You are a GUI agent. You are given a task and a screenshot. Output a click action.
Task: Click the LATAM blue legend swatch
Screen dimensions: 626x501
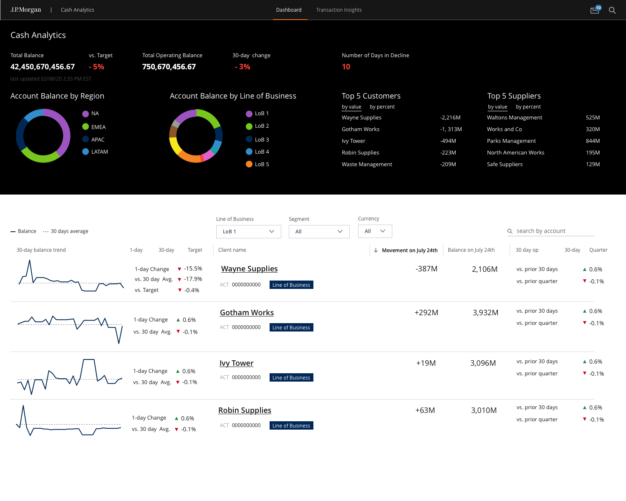click(86, 152)
